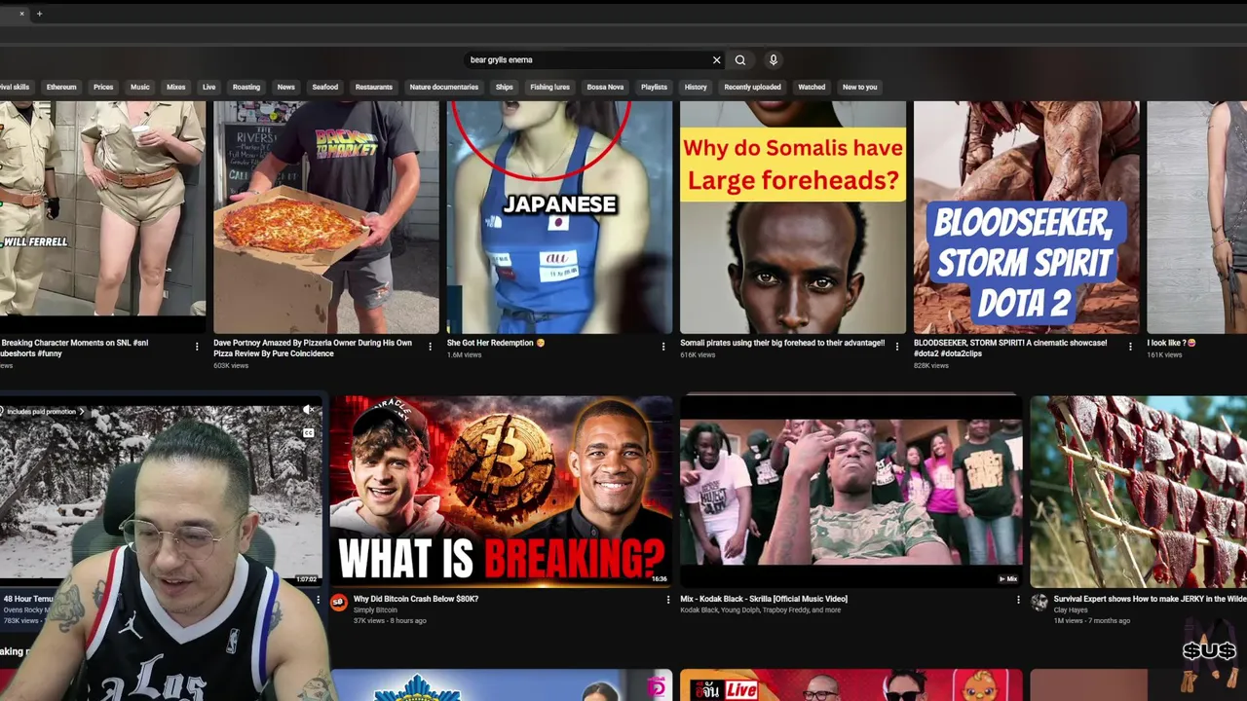Image resolution: width=1247 pixels, height=701 pixels.
Task: Show Recently uploaded videos chip
Action: 752,87
